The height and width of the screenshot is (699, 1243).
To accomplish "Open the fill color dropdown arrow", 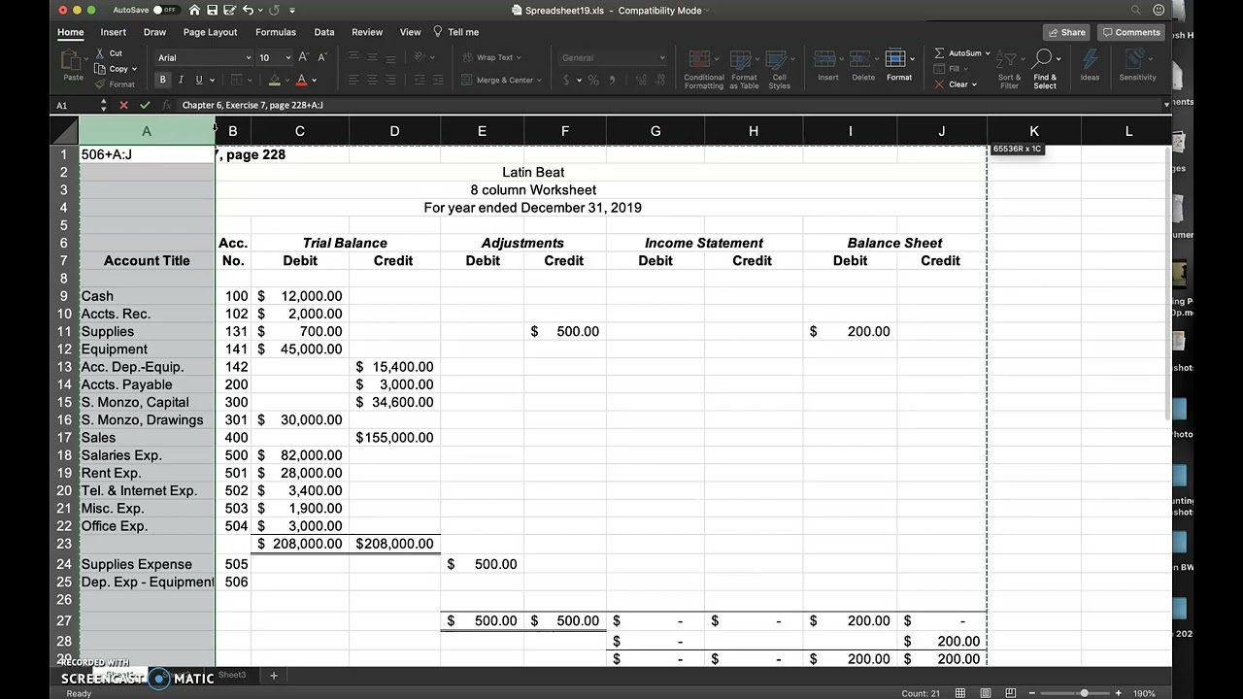I will [x=287, y=81].
